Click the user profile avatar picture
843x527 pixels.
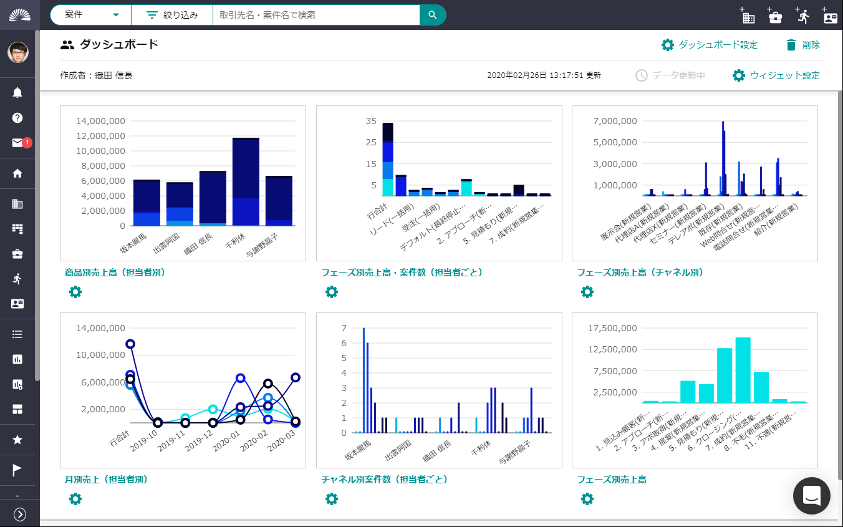coord(17,52)
